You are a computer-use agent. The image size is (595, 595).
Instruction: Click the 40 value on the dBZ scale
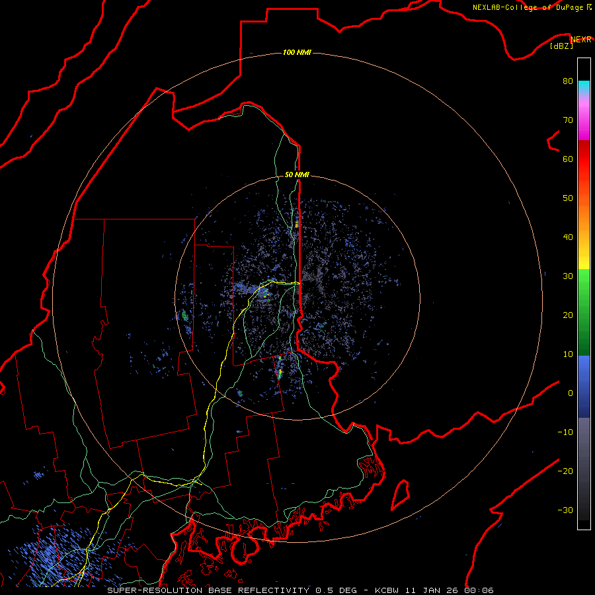[x=568, y=237]
